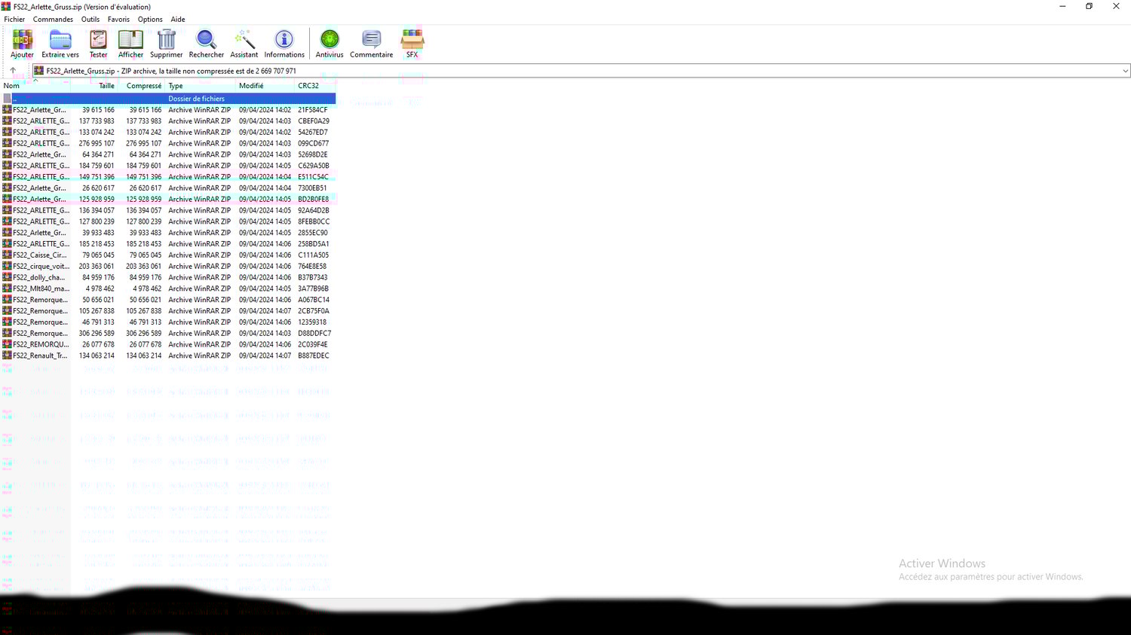The image size is (1131, 635).
Task: Click the archive icon of FS22_Renault_Tr... file
Action: pyautogui.click(x=7, y=356)
